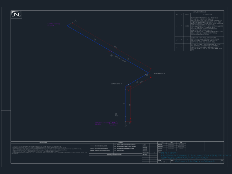Click the BEND RADIUS 38 label left of the lower bend
Viewport: 232px width, 174px height.
pos(117,84)
